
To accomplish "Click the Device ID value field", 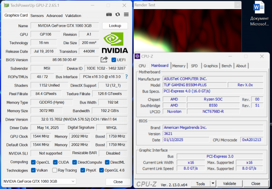I will click(106, 68).
